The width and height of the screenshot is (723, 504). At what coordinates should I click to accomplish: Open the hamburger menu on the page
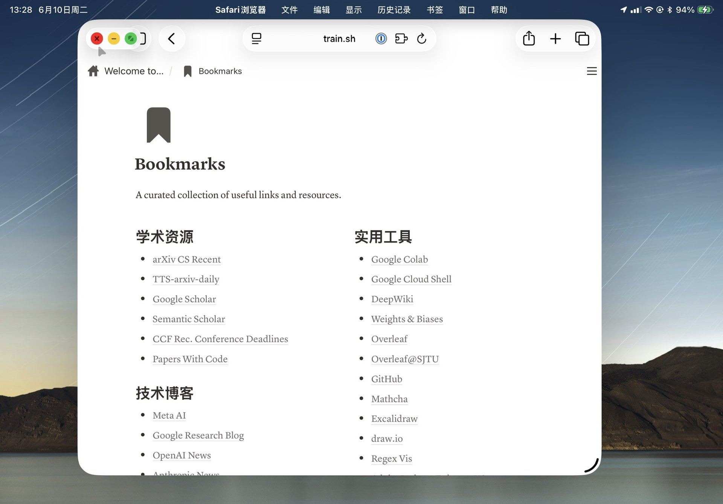pos(592,71)
